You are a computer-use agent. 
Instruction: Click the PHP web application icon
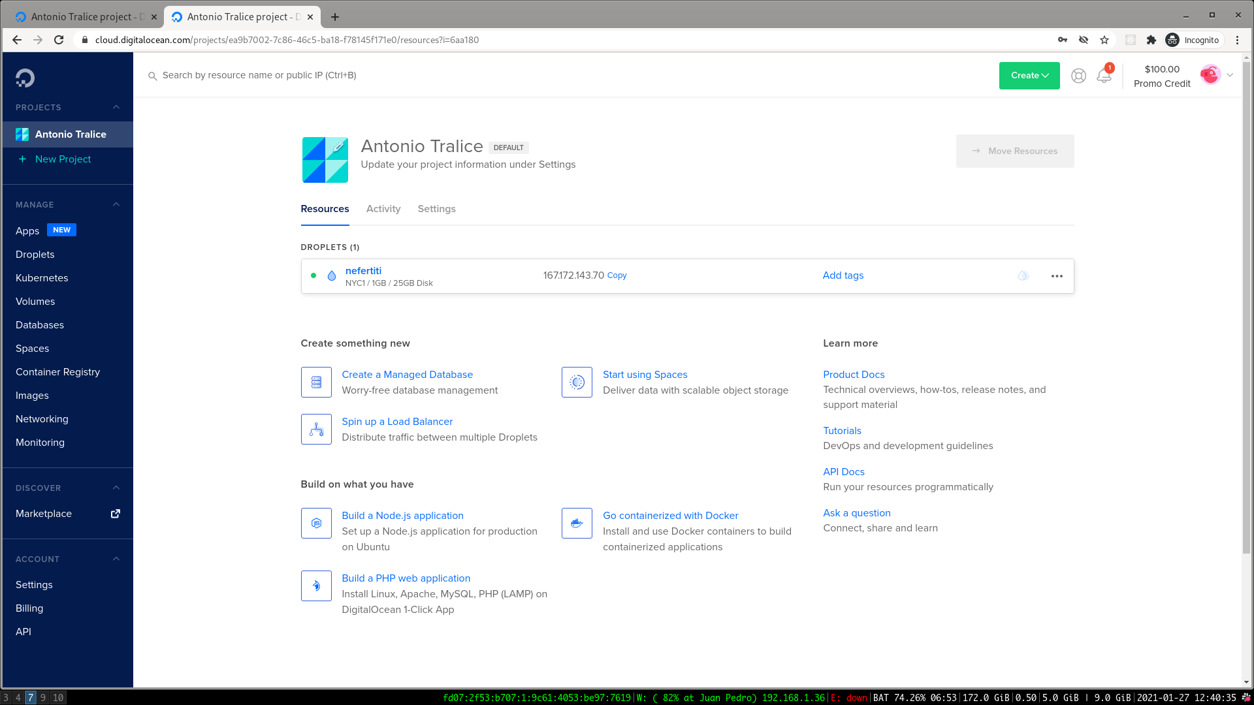tap(316, 586)
